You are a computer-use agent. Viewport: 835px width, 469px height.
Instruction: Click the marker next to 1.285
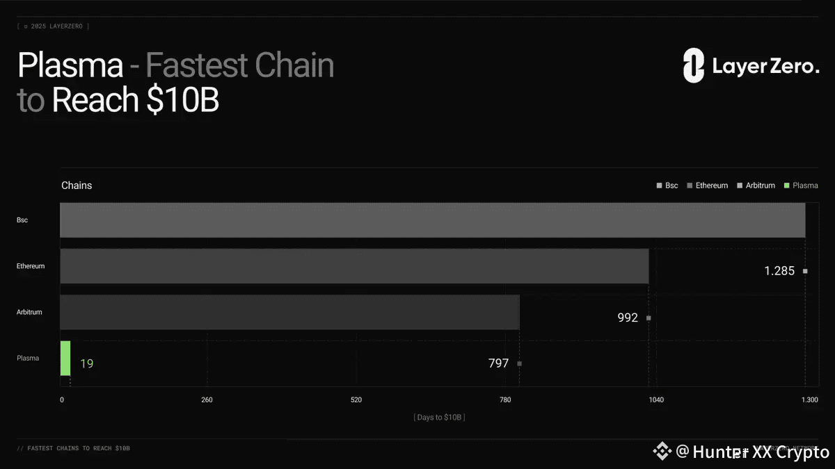tap(805, 271)
